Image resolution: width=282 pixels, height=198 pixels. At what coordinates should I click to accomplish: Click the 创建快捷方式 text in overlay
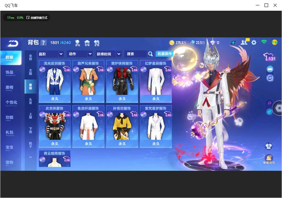(39, 18)
